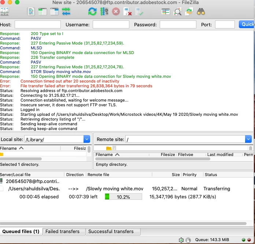Open the encryption status icon in status bar
255x244 pixels.
pyautogui.click(x=181, y=240)
